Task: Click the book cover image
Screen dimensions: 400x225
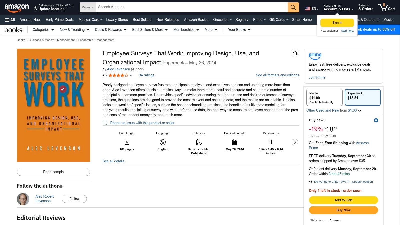Action: tap(53, 105)
